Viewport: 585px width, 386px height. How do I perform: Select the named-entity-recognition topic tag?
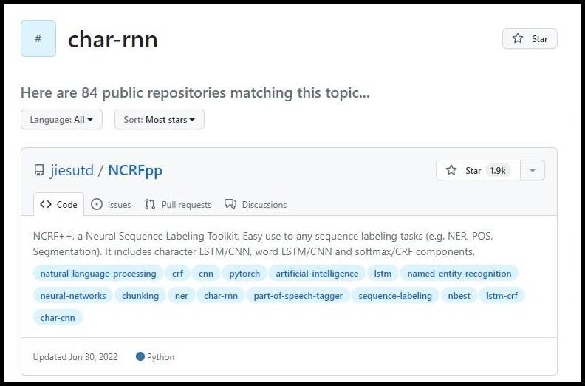tap(459, 273)
